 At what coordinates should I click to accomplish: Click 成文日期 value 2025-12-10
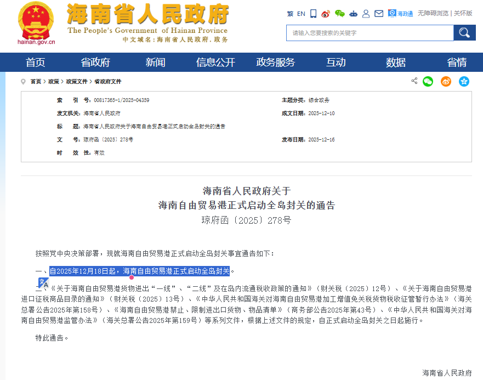pos(321,114)
